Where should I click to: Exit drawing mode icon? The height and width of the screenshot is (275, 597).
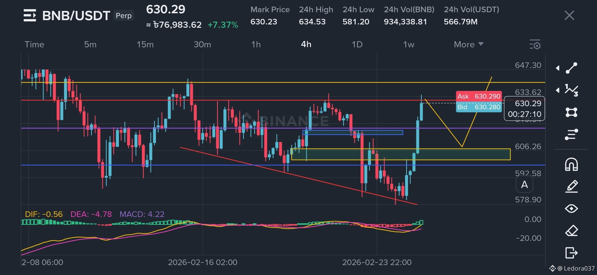(x=571, y=253)
